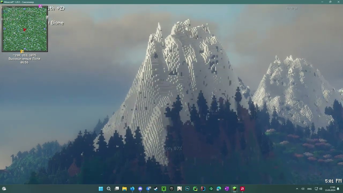Open OneNote from the taskbar
Image resolution: width=343 pixels, height=193 pixels.
pos(226,189)
